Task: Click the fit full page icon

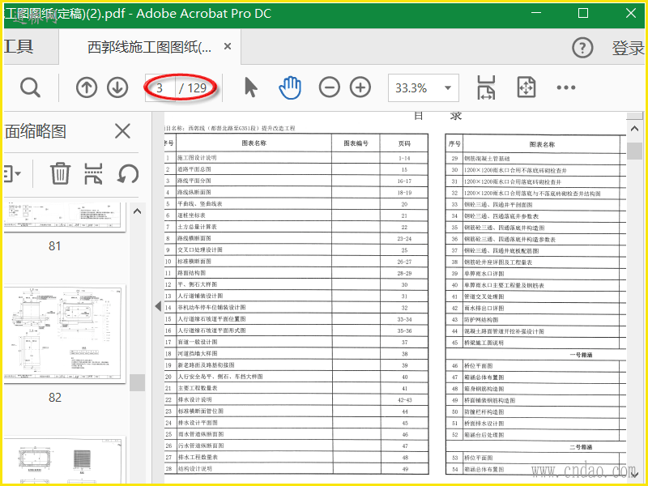Action: coord(526,87)
